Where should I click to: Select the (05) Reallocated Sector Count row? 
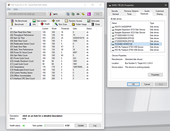tap(53, 44)
